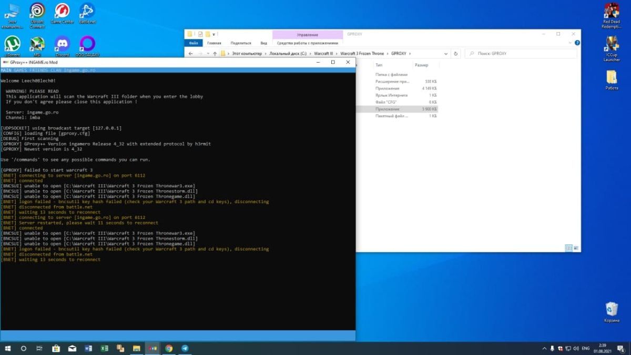Open the GOG GALAXY desktop shortcut
Screen dimensions: 631x355
click(87, 44)
